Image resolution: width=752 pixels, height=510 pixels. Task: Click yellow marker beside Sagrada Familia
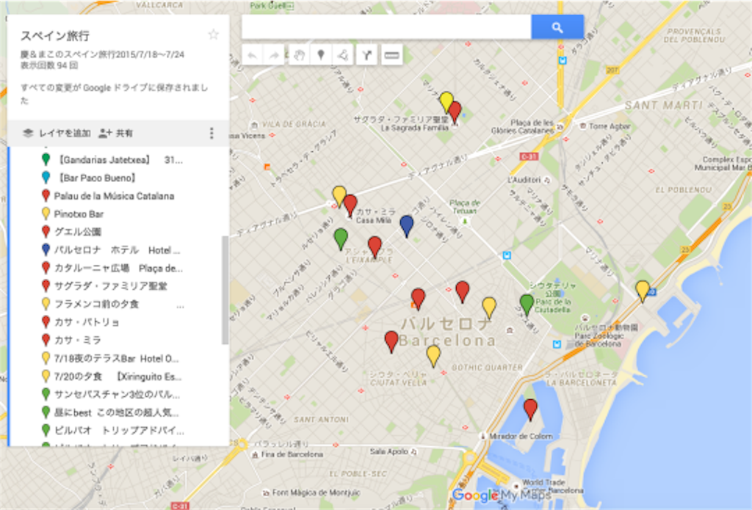[446, 101]
